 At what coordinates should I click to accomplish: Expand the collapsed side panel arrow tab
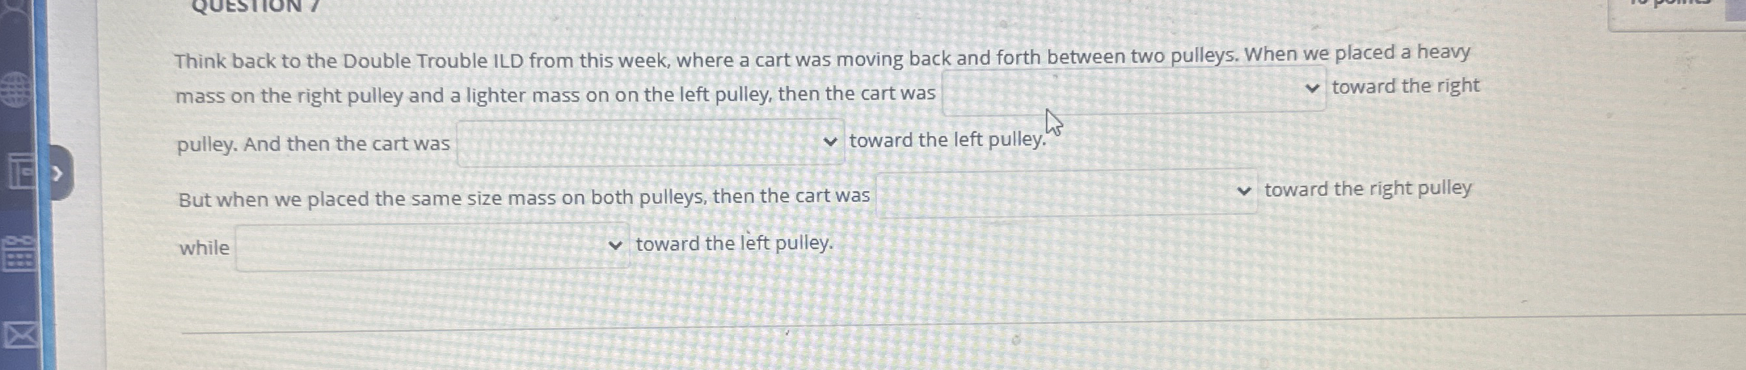coord(61,174)
